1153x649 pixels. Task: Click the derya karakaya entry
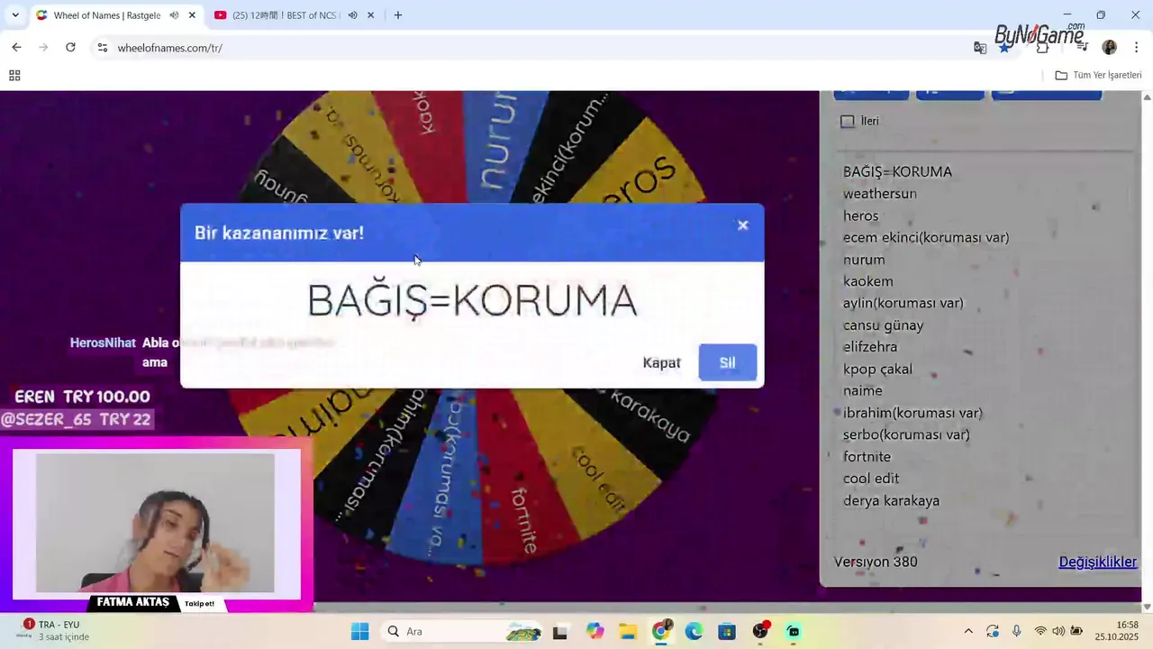(891, 500)
